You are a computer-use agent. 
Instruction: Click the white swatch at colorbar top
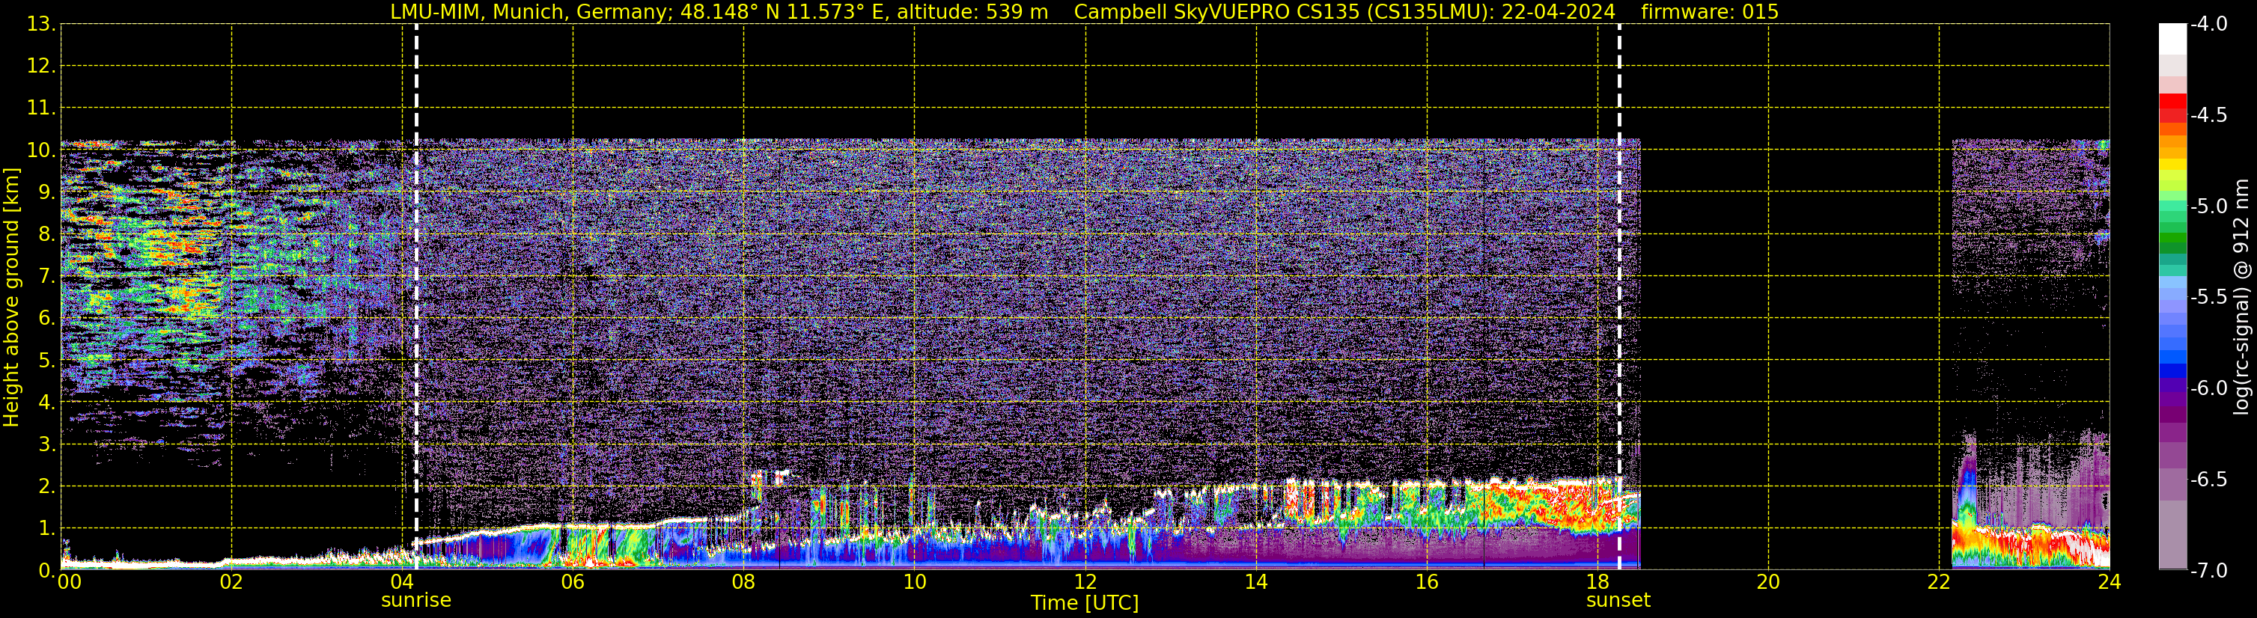[2172, 40]
